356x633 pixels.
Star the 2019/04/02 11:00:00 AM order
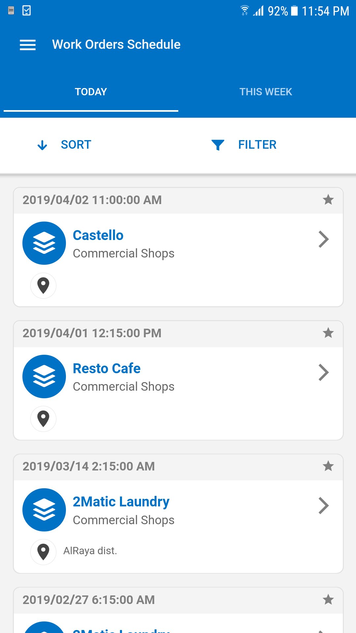click(328, 200)
